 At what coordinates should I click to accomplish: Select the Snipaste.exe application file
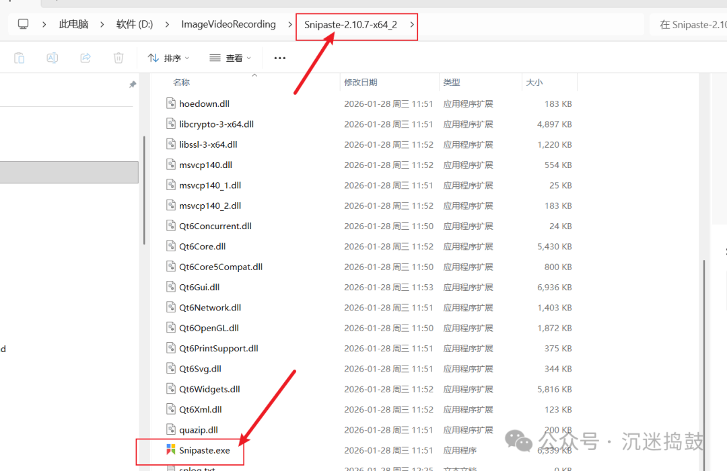204,450
